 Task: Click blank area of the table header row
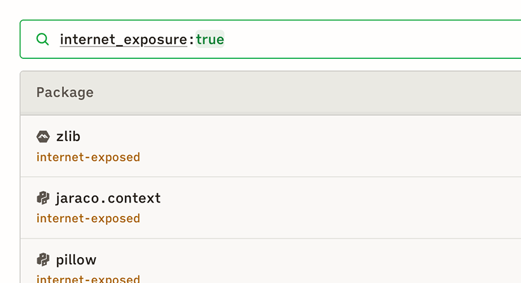tap(317, 92)
